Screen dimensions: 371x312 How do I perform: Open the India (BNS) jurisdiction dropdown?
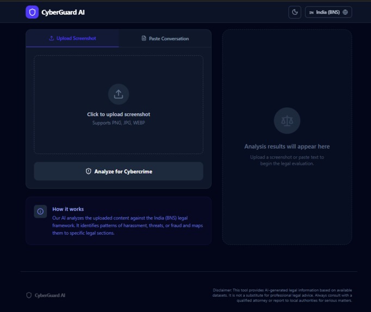[x=328, y=12]
